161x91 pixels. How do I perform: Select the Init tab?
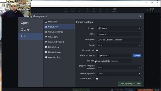[x=31, y=36]
